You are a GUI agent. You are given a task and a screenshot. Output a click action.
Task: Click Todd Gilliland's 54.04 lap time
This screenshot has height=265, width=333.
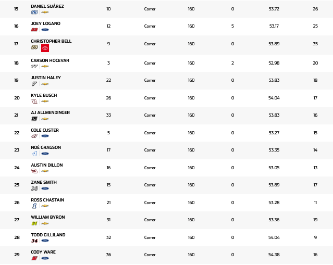coord(274,237)
